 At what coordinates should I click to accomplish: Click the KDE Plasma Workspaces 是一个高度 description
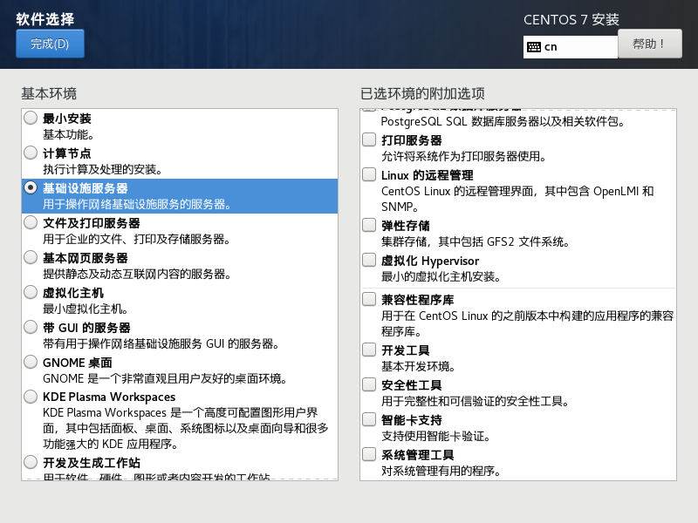point(186,428)
